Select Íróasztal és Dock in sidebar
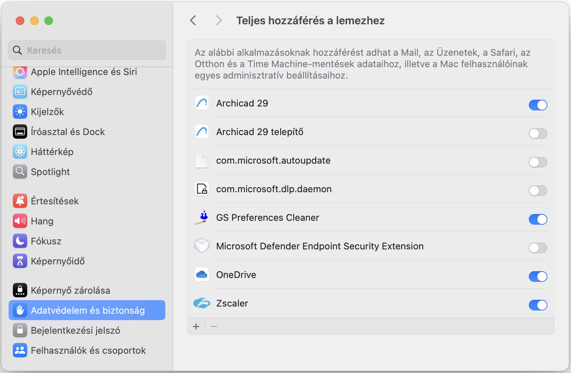571x373 pixels. pos(87,132)
